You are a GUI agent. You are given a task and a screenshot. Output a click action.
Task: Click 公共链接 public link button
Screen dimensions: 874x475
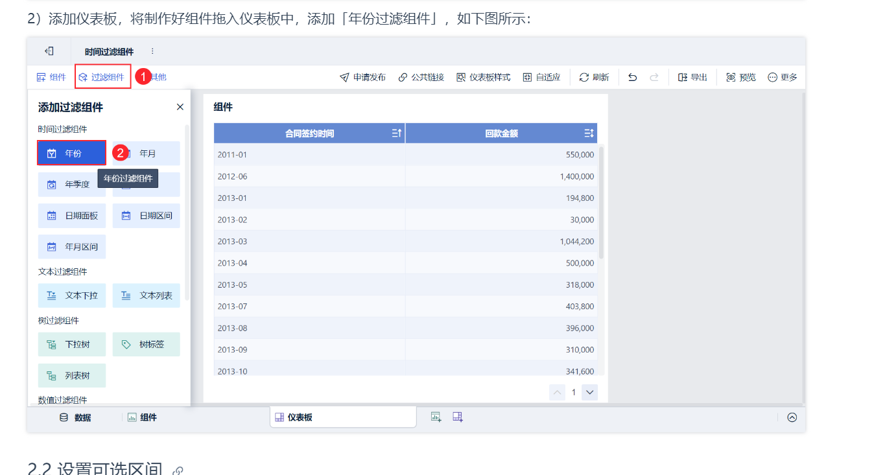421,77
